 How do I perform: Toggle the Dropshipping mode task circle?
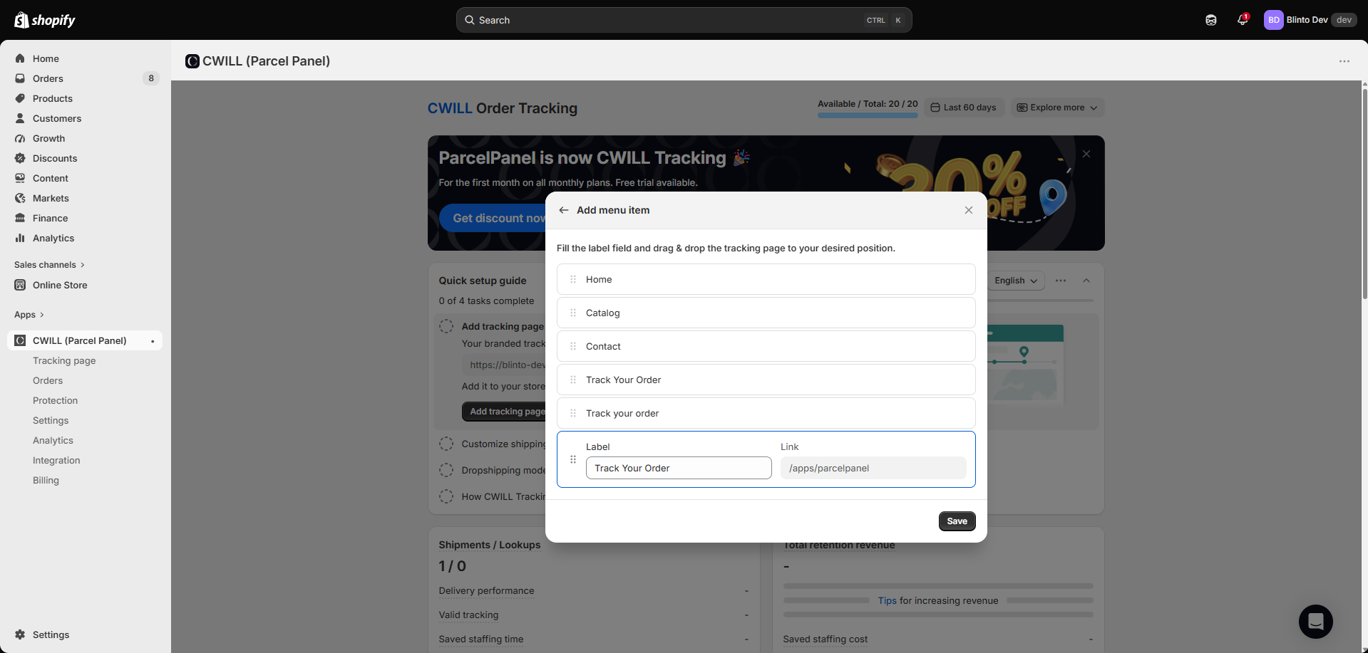(x=446, y=470)
